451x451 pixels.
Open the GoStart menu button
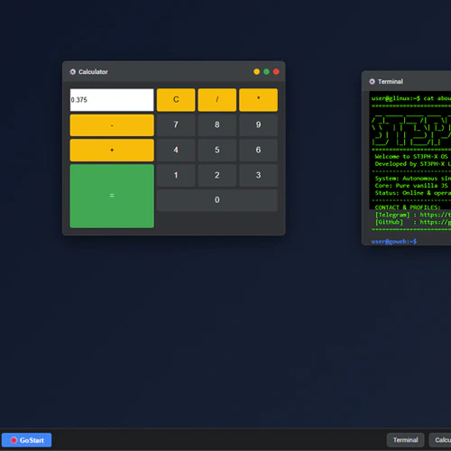(27, 440)
